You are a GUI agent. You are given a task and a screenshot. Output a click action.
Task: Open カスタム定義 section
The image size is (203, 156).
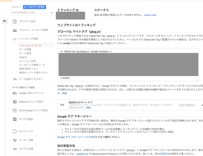[26, 149]
